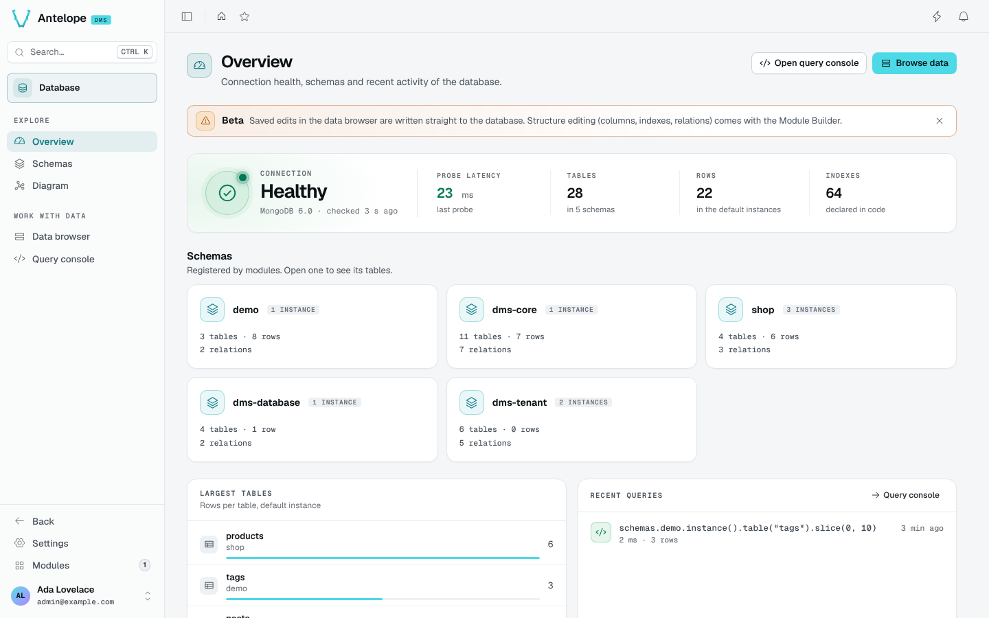989x618 pixels.
Task: Open Schemas in the sidebar
Action: [x=82, y=163]
